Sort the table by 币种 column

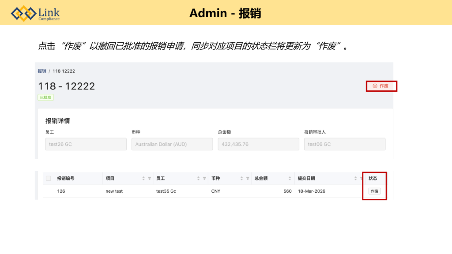click(241, 179)
